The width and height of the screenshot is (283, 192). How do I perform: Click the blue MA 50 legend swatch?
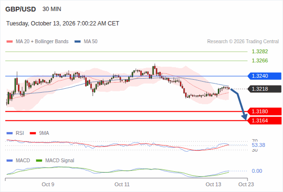pos(78,42)
